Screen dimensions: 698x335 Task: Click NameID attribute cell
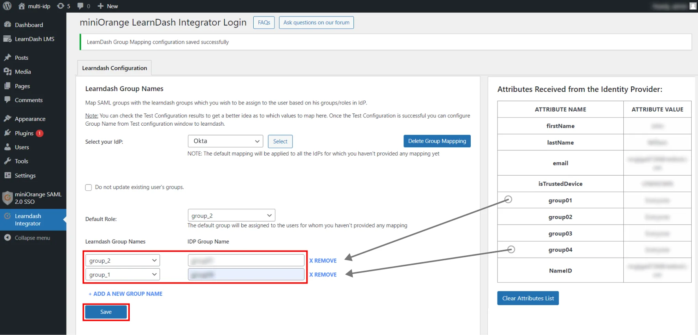pos(560,271)
